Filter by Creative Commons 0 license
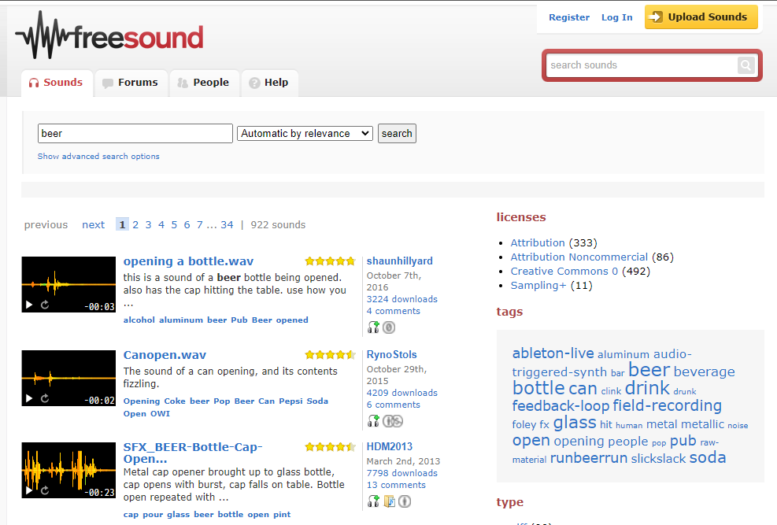 564,272
